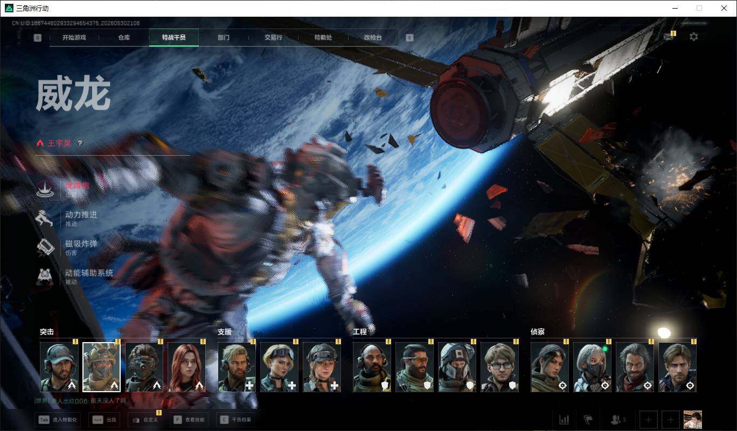
Task: Add teammate via plus slot beside profile avatar
Action: [x=670, y=420]
